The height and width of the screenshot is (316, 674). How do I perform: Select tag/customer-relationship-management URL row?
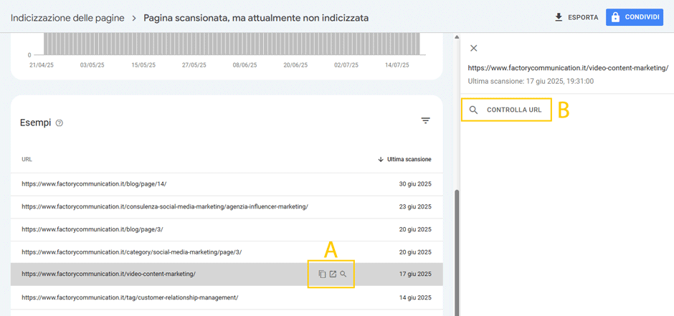click(227, 297)
